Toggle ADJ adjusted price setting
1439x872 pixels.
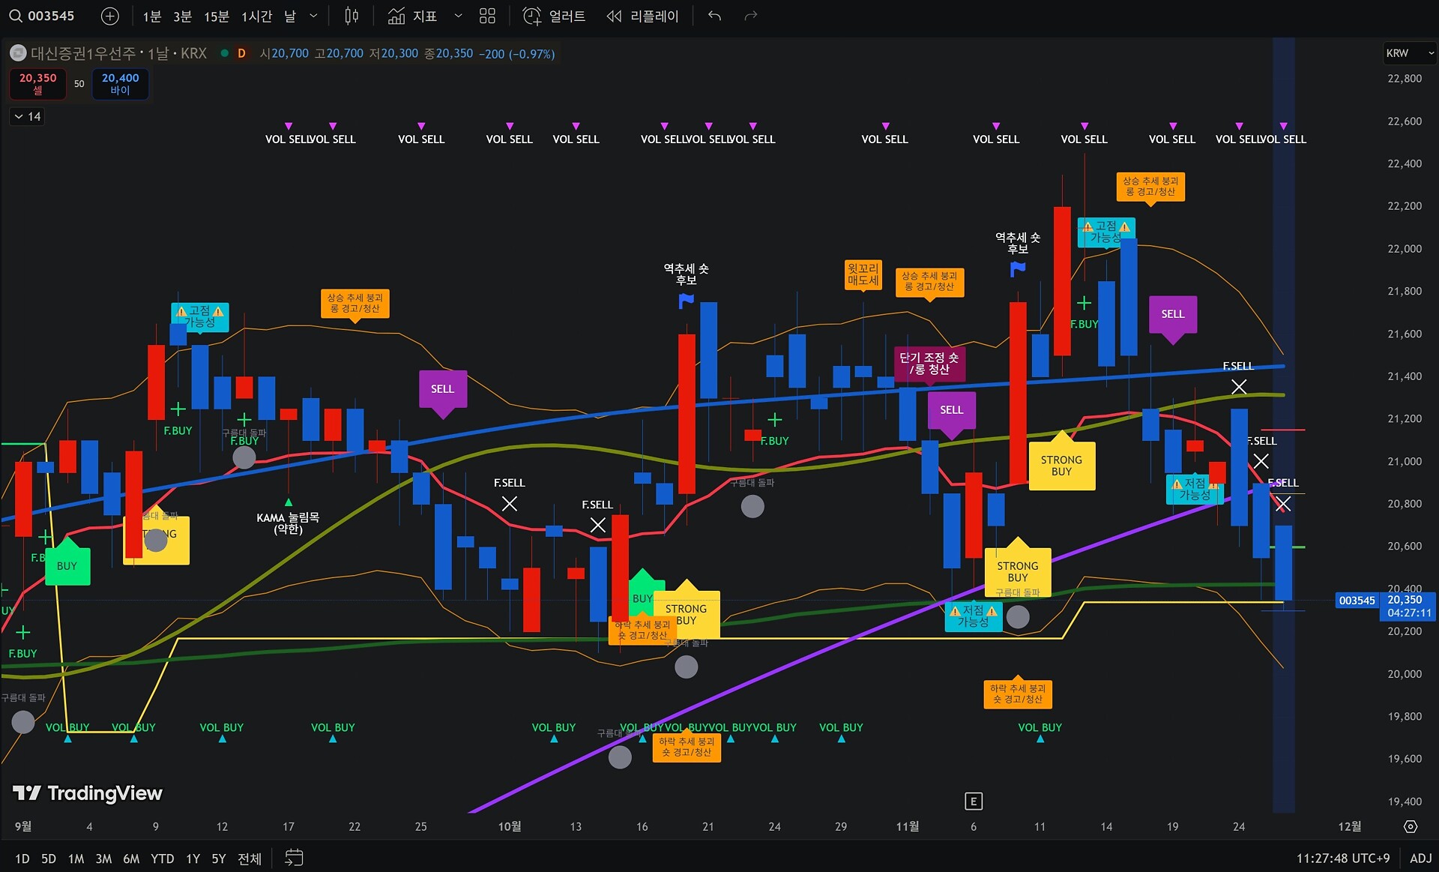coord(1420,858)
